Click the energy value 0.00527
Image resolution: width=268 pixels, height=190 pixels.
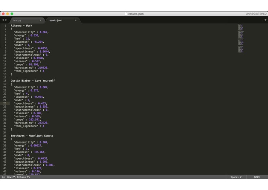[x=36, y=145]
